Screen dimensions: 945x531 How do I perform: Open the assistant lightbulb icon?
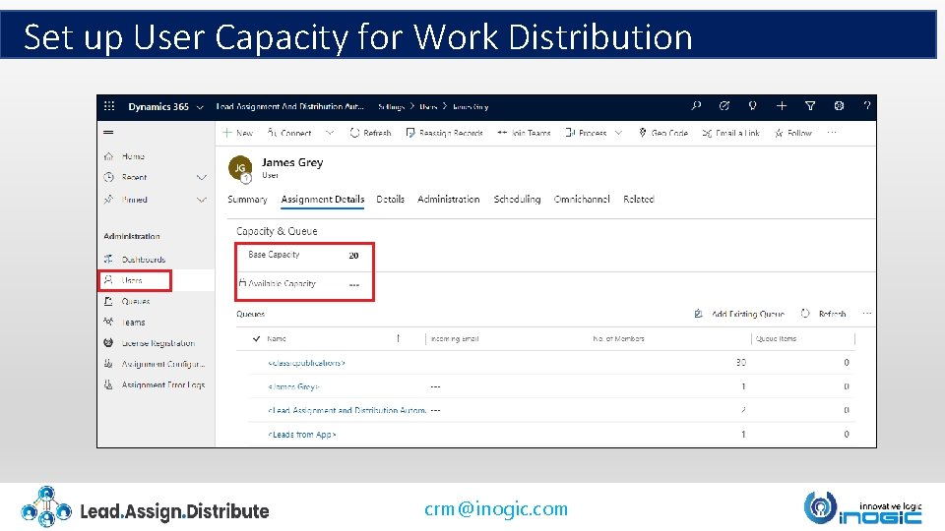point(752,106)
